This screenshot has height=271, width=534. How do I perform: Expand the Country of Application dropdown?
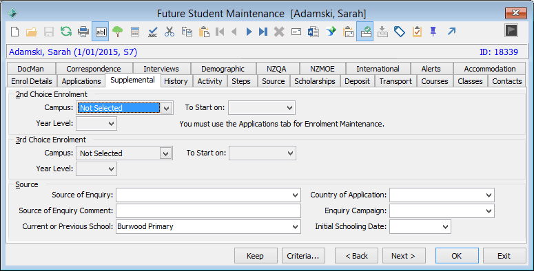489,195
